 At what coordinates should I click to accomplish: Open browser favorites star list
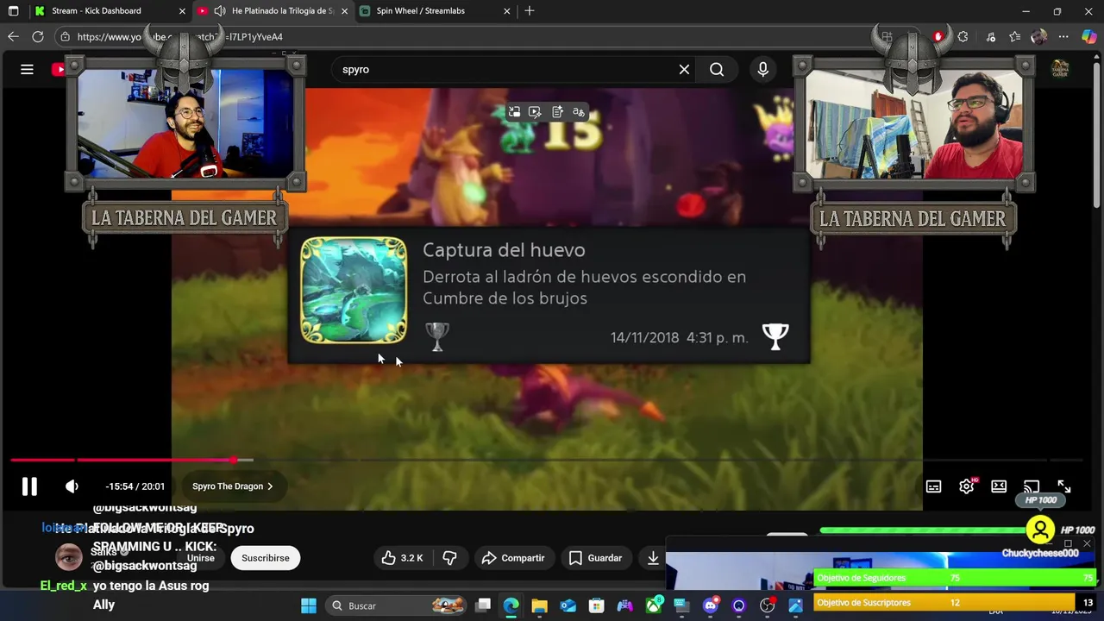coord(1015,37)
